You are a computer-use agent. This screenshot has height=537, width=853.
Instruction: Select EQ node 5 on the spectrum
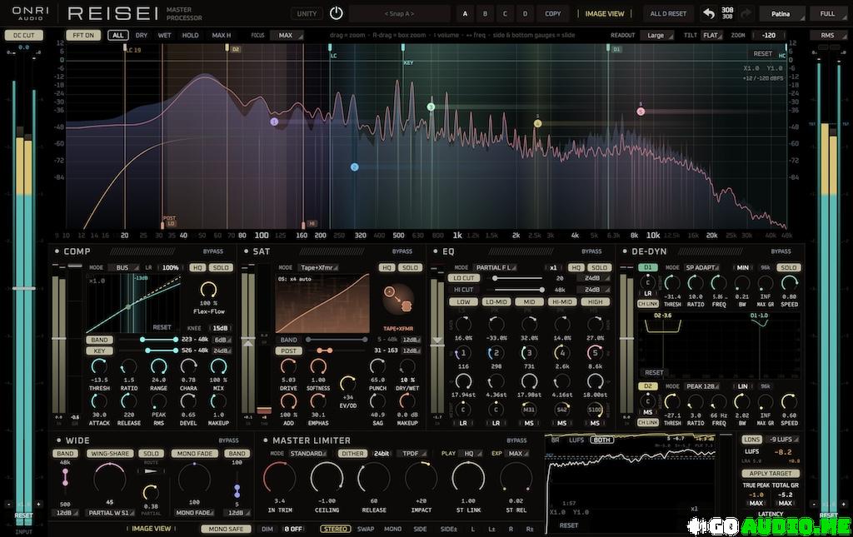pos(641,112)
